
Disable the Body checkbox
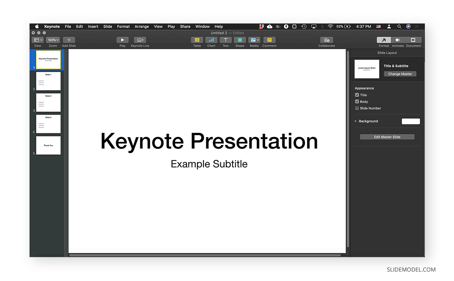tap(357, 101)
